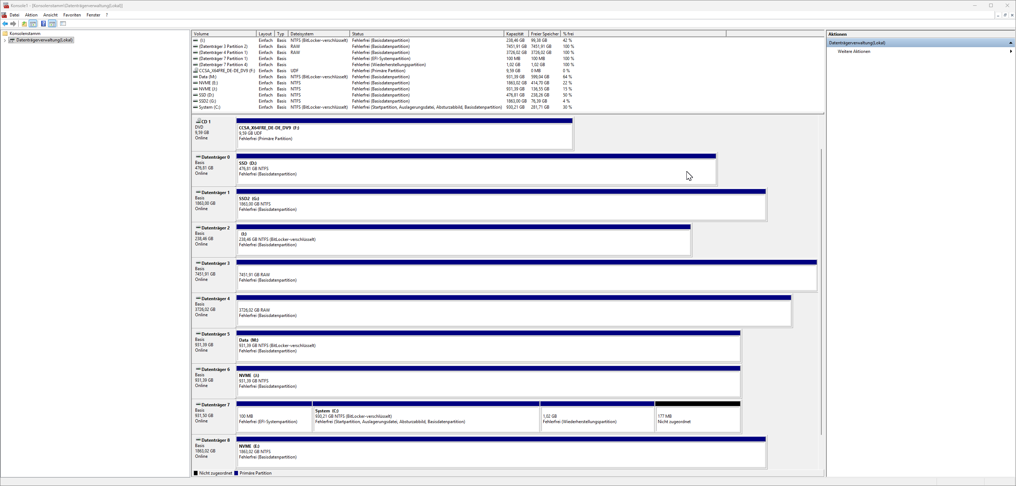The width and height of the screenshot is (1016, 486).
Task: Click drive icon of System (C:) row
Action: pyautogui.click(x=195, y=107)
